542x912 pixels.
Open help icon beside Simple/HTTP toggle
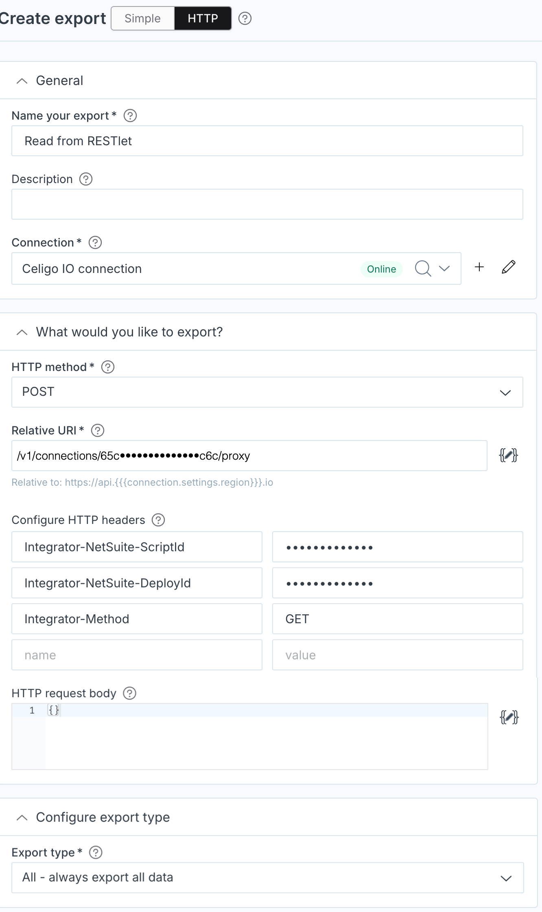(245, 18)
